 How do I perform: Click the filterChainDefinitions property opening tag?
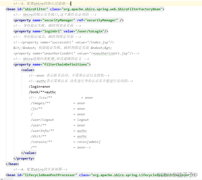pos(52,64)
